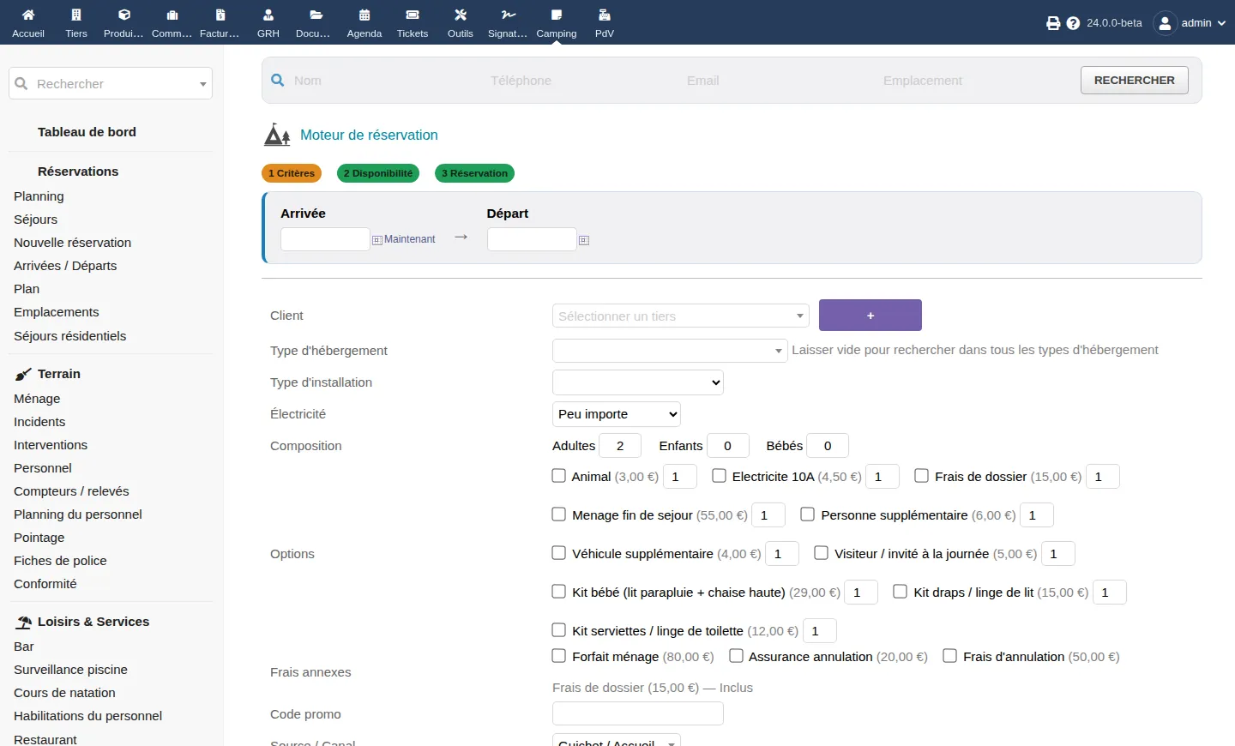Image resolution: width=1235 pixels, height=746 pixels.
Task: Open Séjours in the sidebar menu
Action: click(36, 220)
